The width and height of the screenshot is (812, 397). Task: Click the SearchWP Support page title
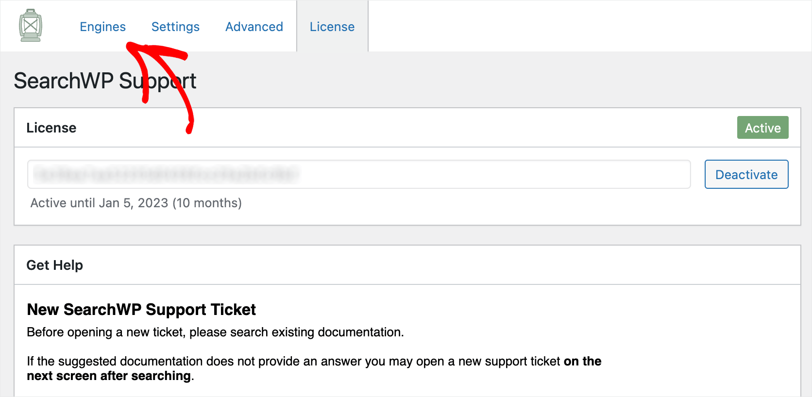pyautogui.click(x=105, y=81)
